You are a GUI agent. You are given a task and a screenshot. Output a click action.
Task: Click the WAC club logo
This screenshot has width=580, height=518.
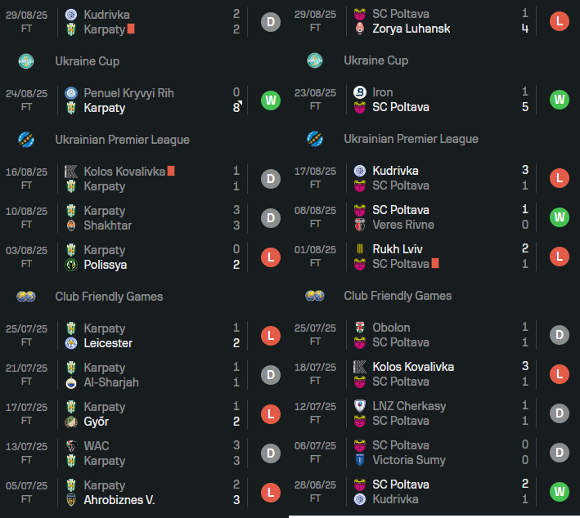tap(71, 446)
